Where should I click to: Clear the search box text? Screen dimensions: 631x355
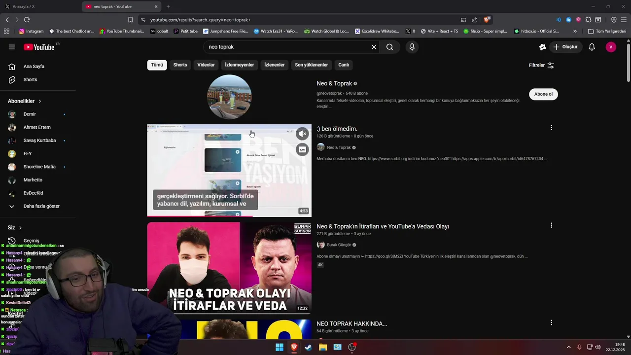pos(374,47)
